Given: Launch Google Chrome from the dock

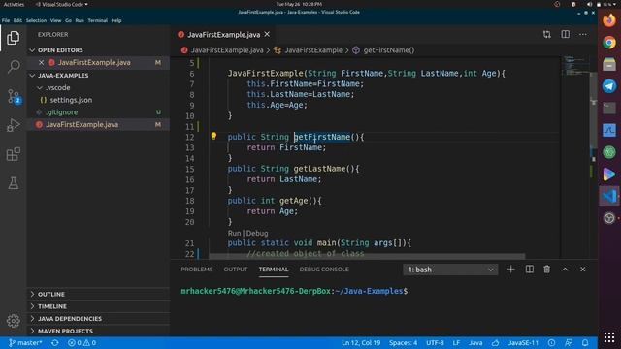Looking at the screenshot, I should (609, 43).
